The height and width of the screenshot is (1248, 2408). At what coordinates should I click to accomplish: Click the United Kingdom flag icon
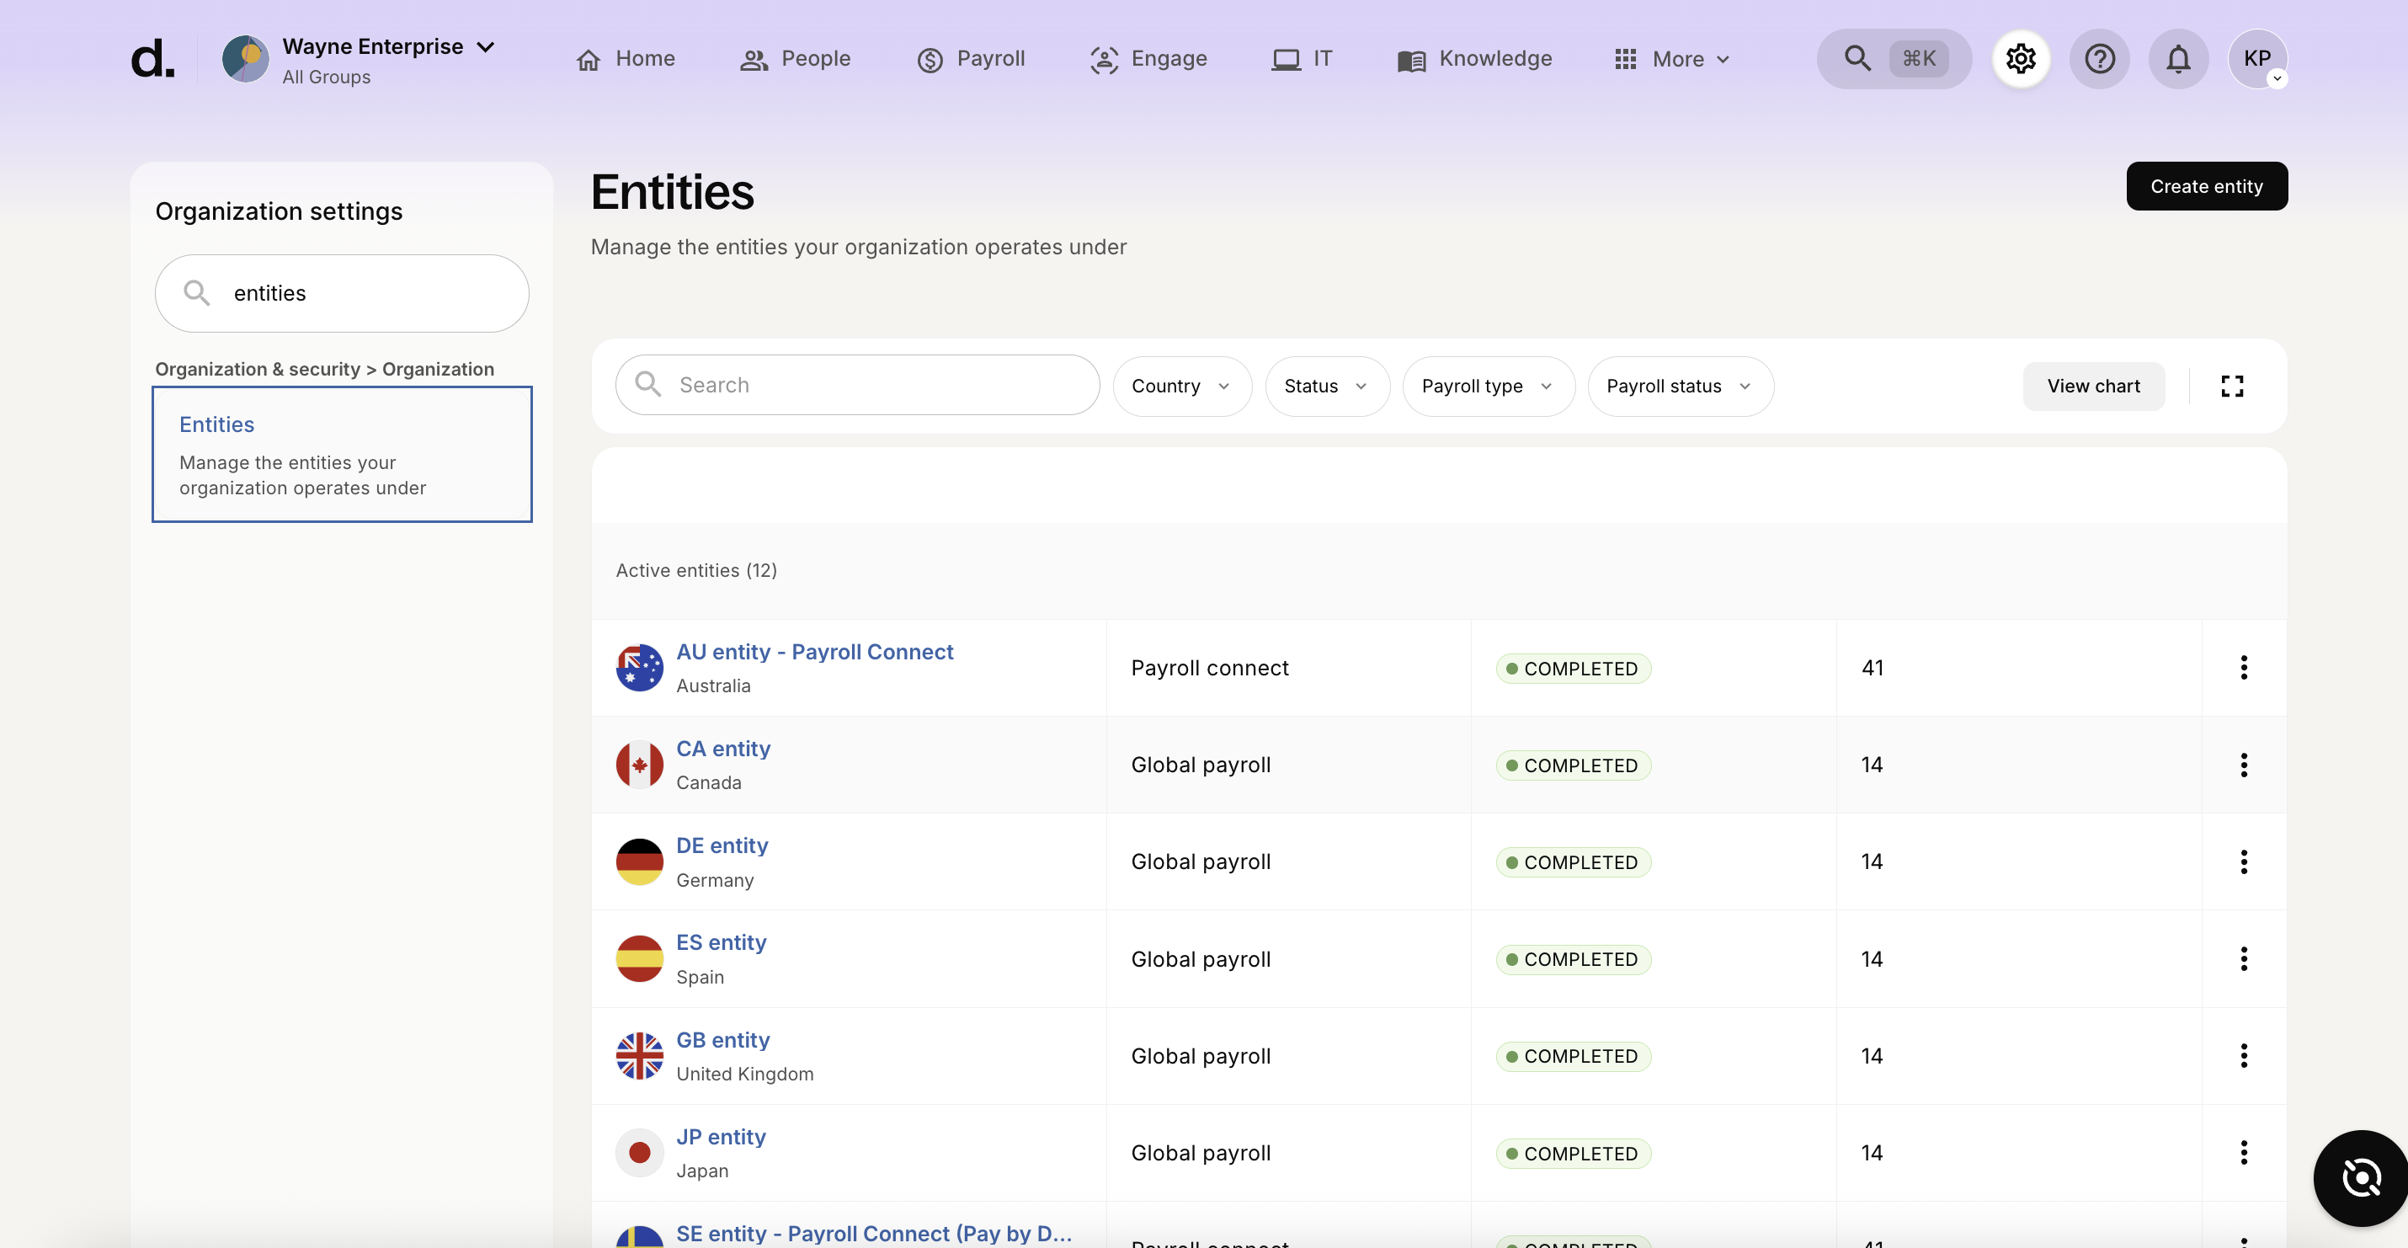tap(639, 1056)
